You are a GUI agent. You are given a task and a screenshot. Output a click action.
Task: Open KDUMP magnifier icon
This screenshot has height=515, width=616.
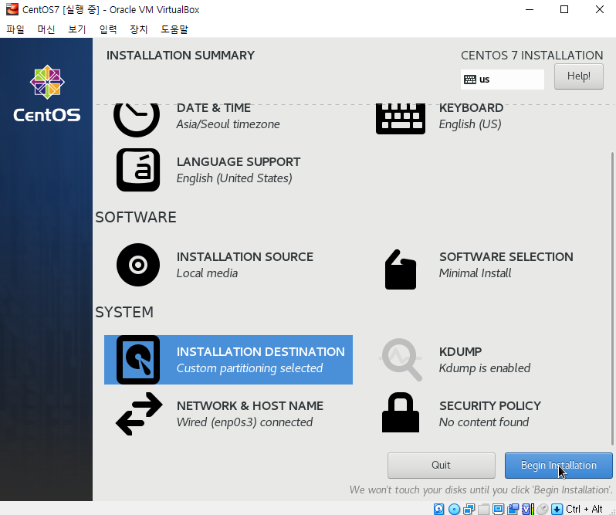coord(401,360)
